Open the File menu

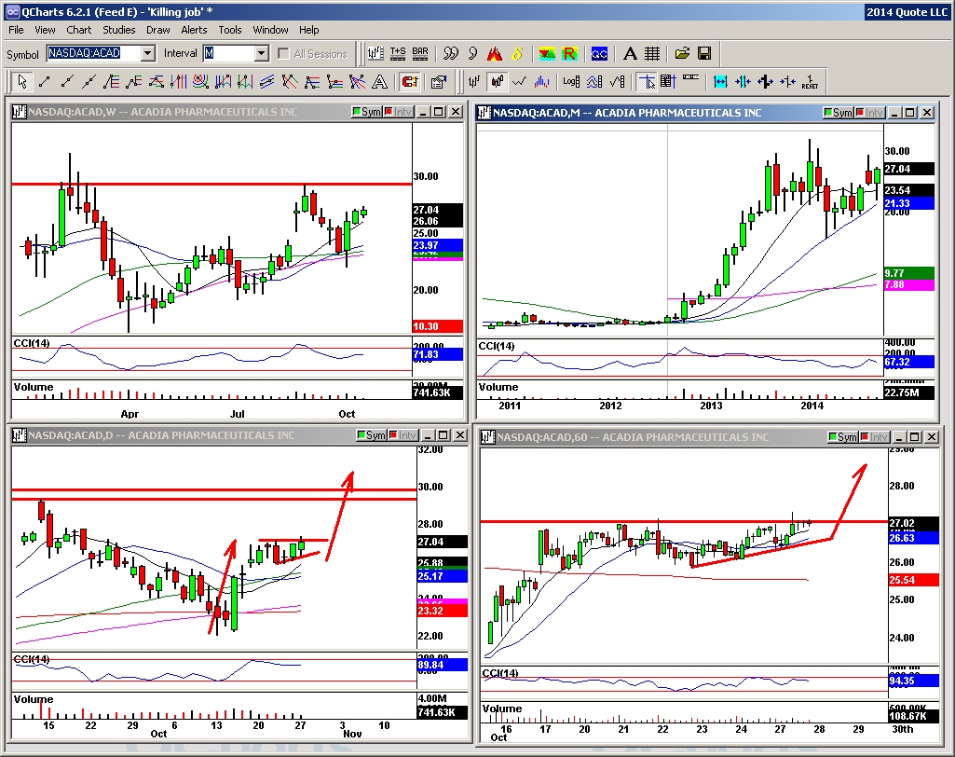tap(16, 30)
